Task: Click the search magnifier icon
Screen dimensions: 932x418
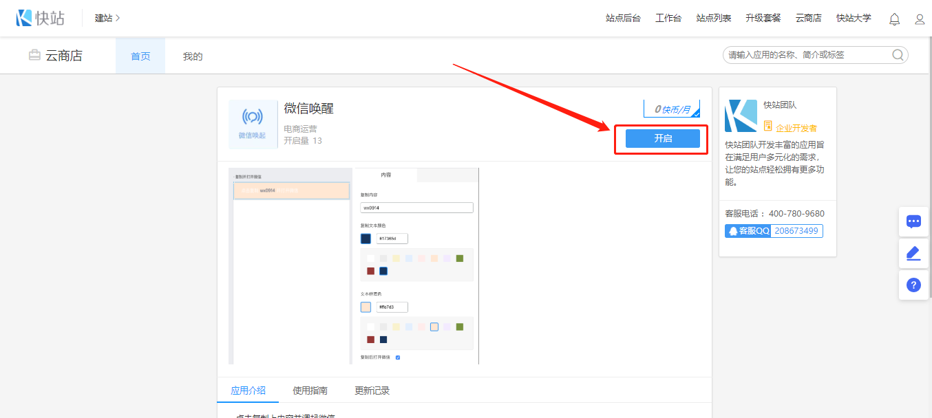Action: (898, 56)
